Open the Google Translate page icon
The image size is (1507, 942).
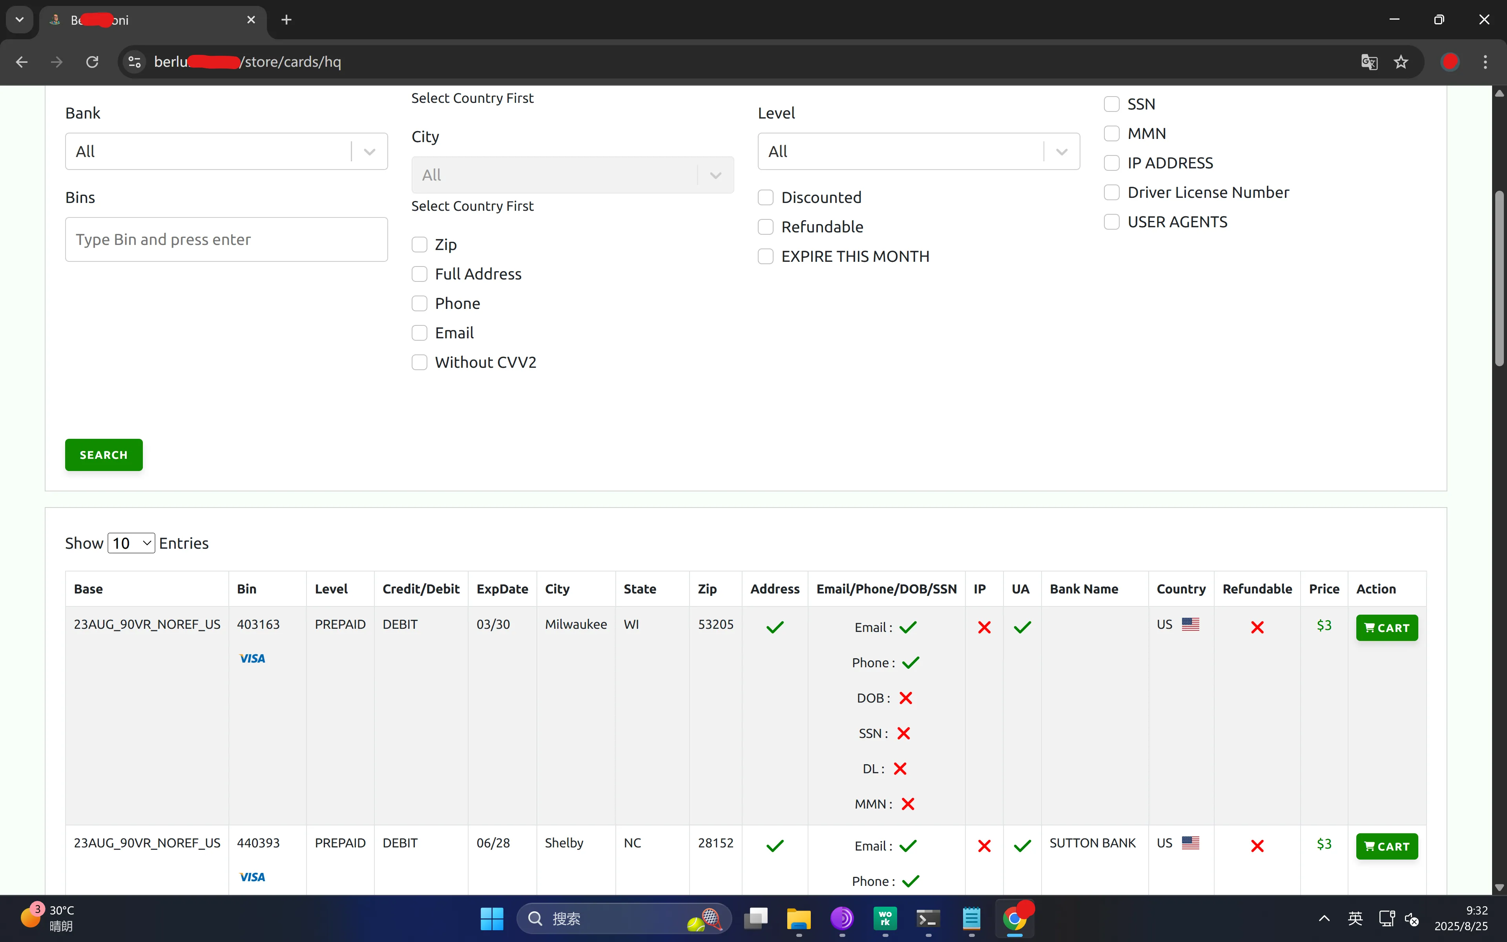[x=1369, y=62]
